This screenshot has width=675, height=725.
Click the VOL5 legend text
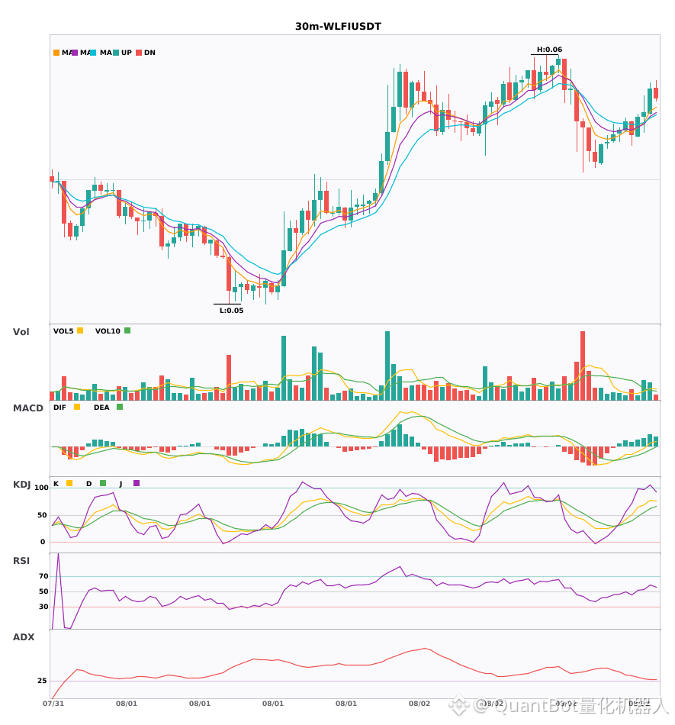tap(63, 331)
